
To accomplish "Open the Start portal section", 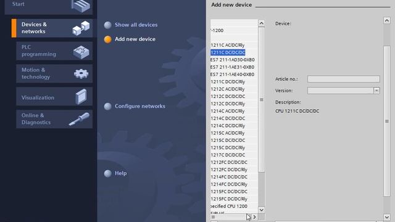I will (x=48, y=6).
